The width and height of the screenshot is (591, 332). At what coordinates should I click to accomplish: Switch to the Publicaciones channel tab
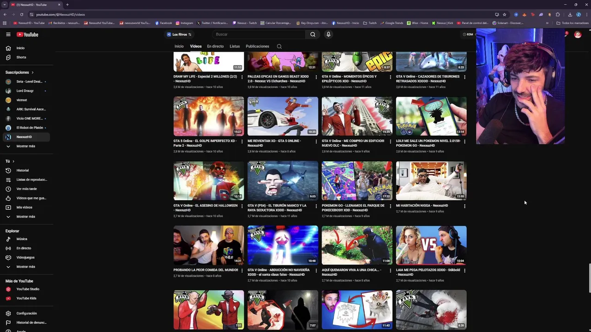257,46
